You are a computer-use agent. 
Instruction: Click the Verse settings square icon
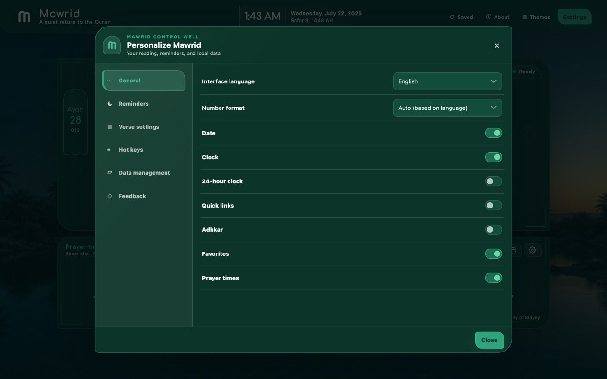pyautogui.click(x=110, y=127)
